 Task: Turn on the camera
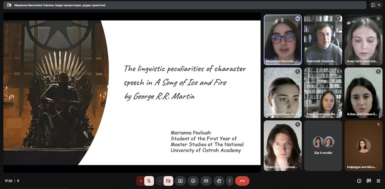tap(168, 181)
